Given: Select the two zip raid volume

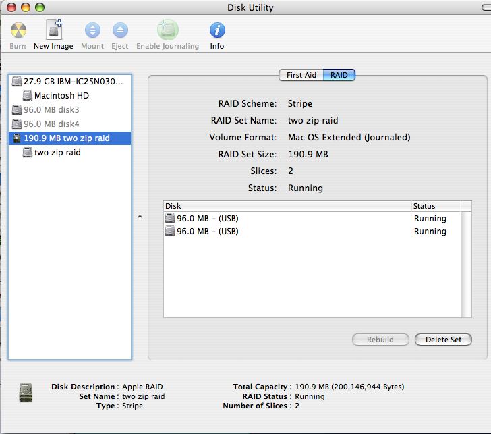Looking at the screenshot, I should [x=57, y=153].
